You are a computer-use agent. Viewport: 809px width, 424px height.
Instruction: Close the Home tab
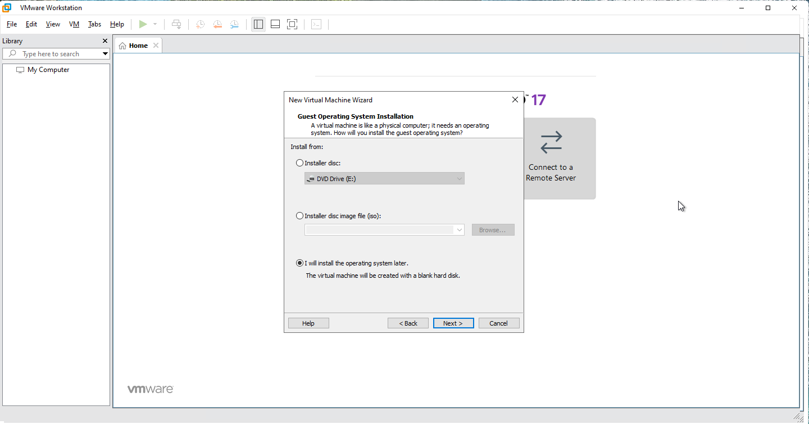point(156,46)
